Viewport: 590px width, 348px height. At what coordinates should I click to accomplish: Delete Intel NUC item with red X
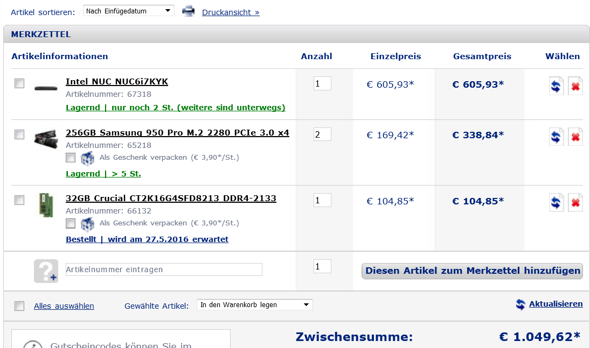[575, 86]
